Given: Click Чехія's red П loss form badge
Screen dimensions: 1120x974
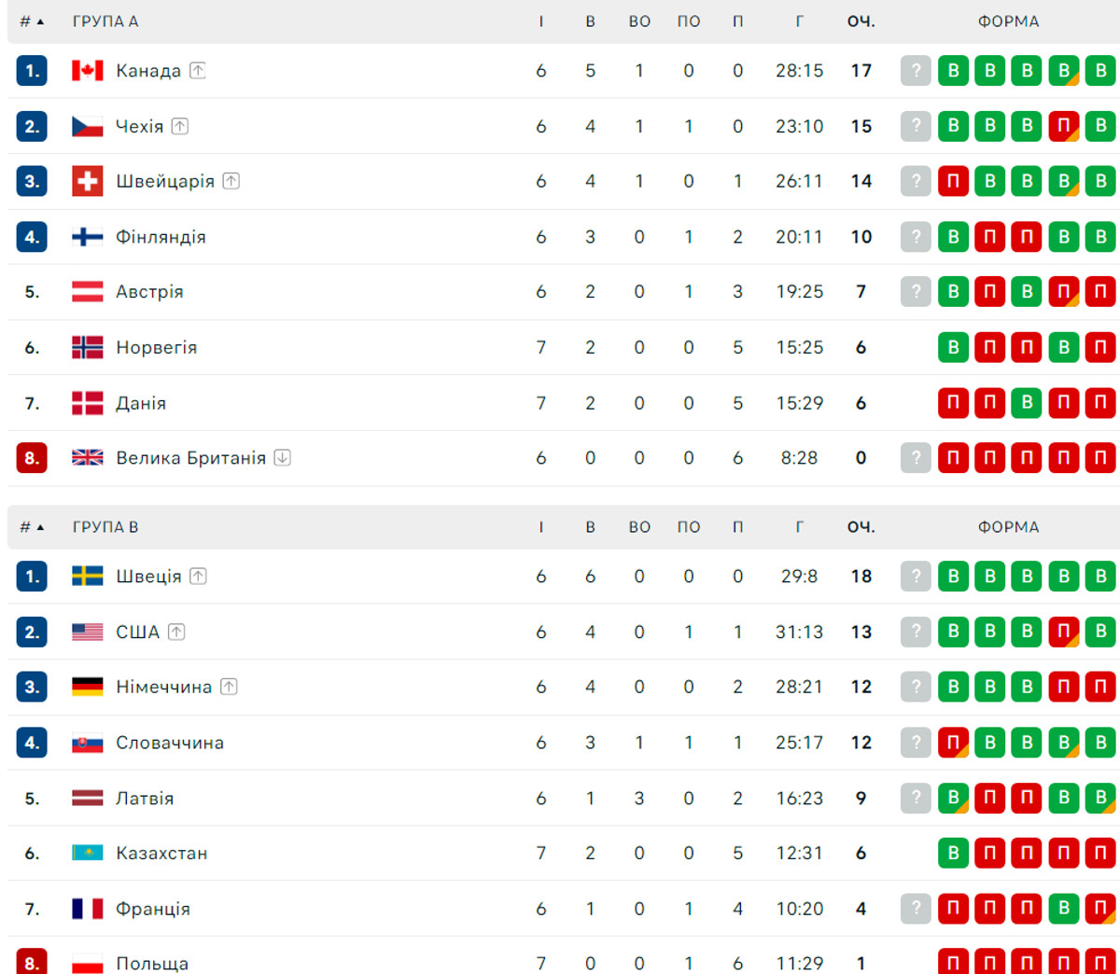Looking at the screenshot, I should [1063, 127].
